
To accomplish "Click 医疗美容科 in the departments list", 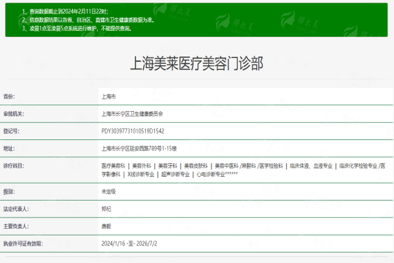I will (114, 166).
